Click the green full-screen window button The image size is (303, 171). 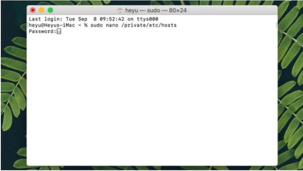50,10
